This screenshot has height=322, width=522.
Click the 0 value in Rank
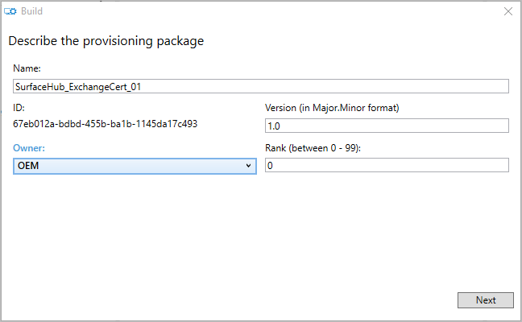(271, 166)
